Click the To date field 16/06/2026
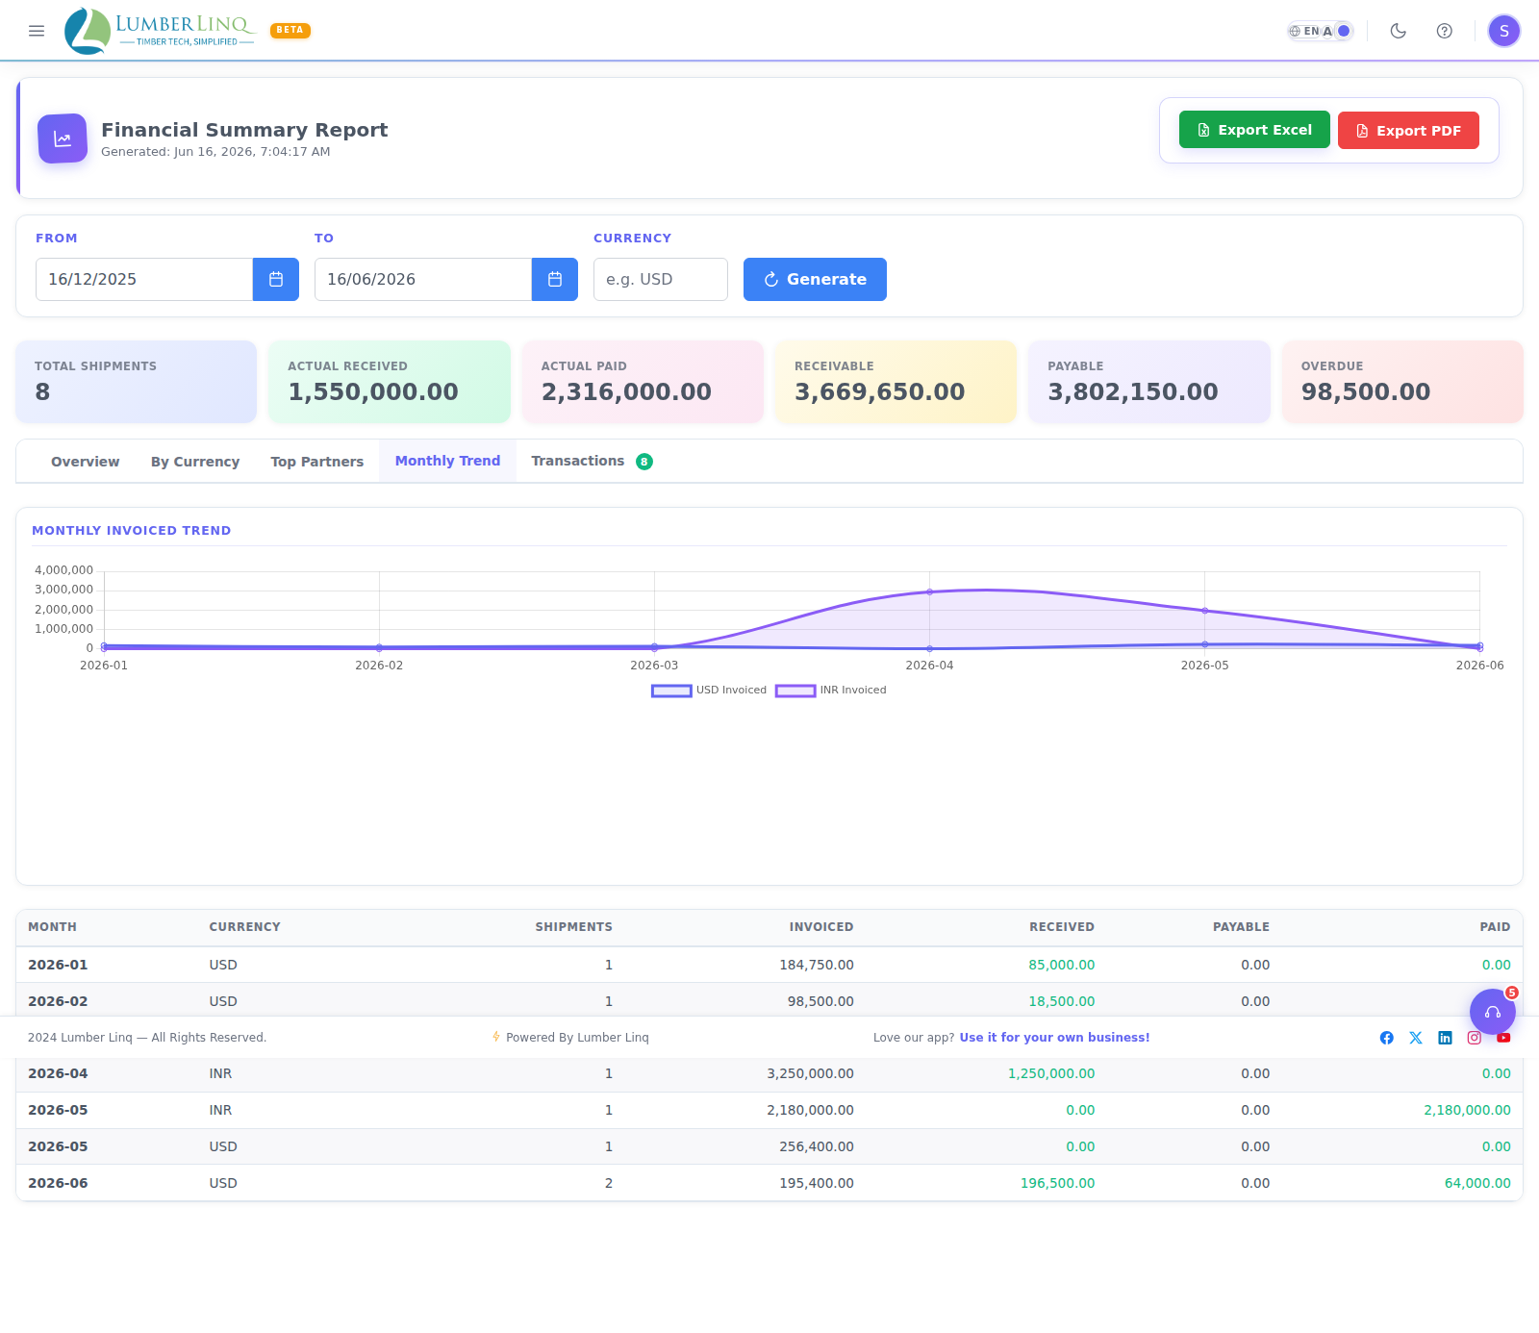The width and height of the screenshot is (1539, 1333). coord(423,279)
